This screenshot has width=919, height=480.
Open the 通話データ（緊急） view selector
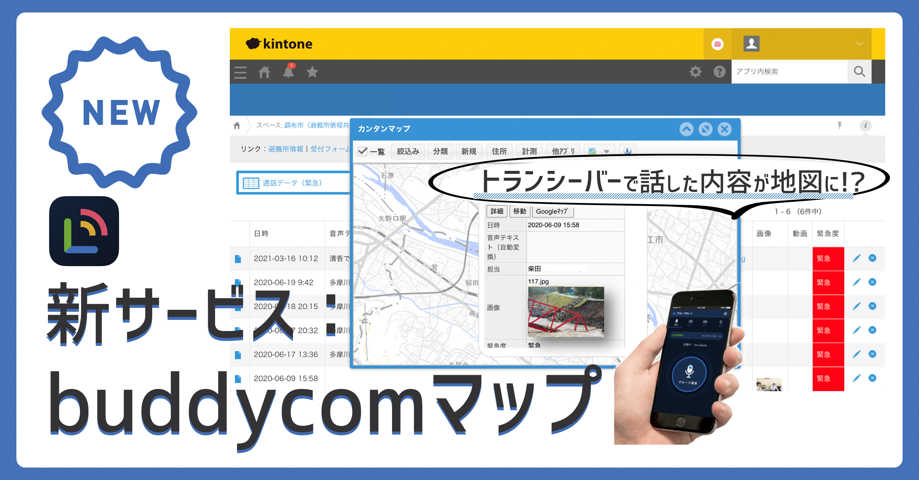(x=293, y=183)
